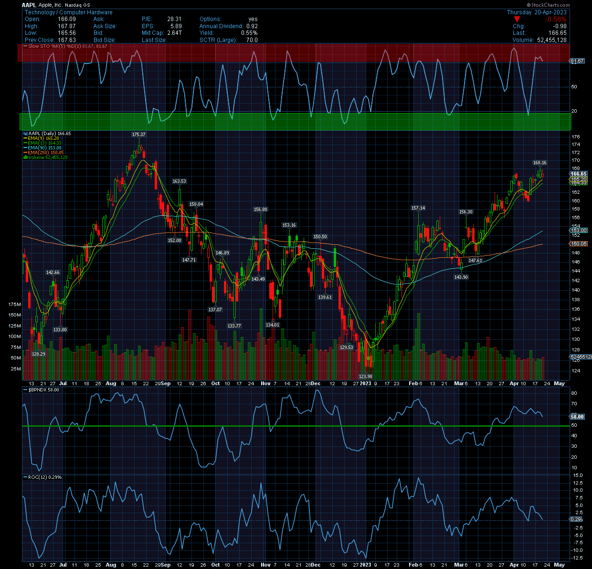This screenshot has width=592, height=569.
Task: Click the '163.53' price label
Action: pyautogui.click(x=180, y=181)
